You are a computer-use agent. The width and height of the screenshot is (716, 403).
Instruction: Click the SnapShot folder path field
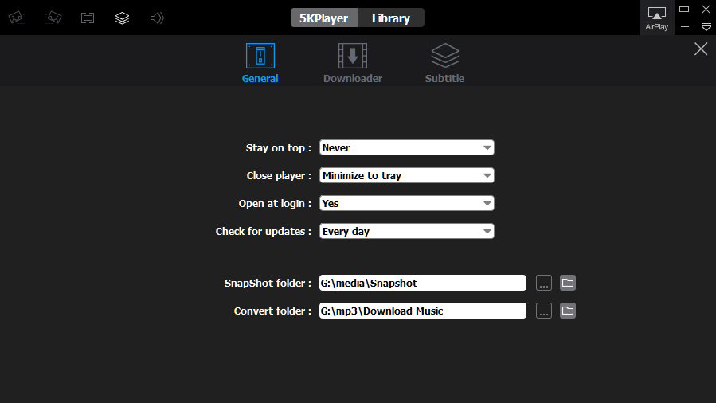click(422, 283)
